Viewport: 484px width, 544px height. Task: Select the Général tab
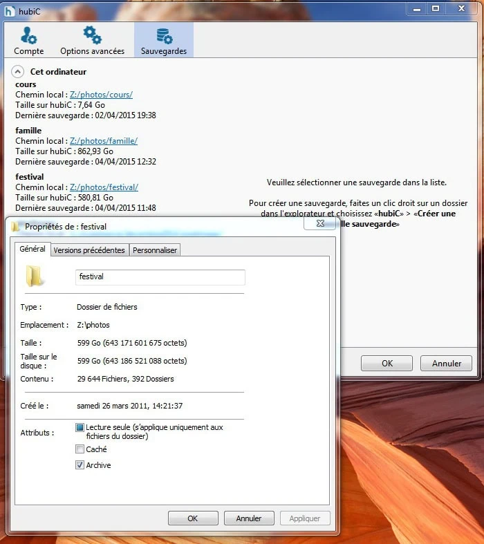click(32, 249)
